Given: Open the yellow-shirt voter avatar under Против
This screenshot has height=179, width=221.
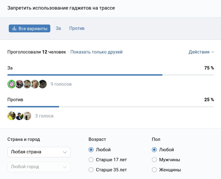Looking at the screenshot, I should pos(11,116).
